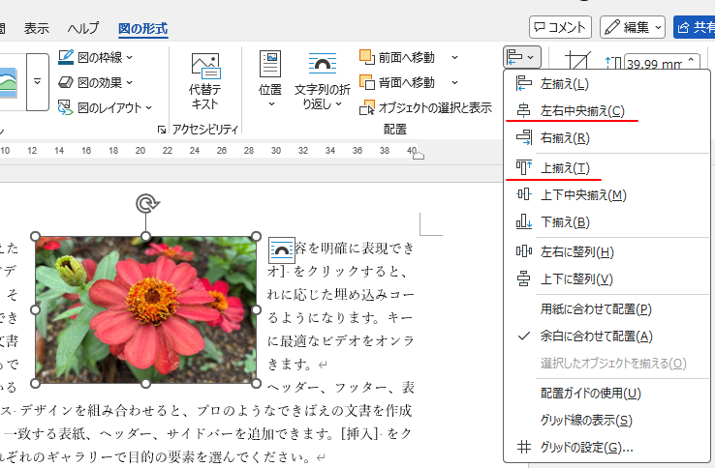This screenshot has width=715, height=468.
Task: Switch to the ヘルプ ribbon tab
Action: pos(83,28)
